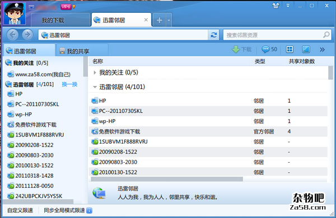Click the HP computer icon in main list
Viewport: 336px width, 218px height.
click(x=95, y=101)
